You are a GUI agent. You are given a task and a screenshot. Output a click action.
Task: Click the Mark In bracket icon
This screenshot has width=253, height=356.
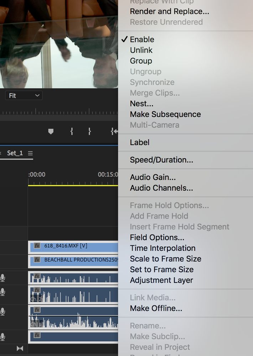pyautogui.click(x=72, y=131)
